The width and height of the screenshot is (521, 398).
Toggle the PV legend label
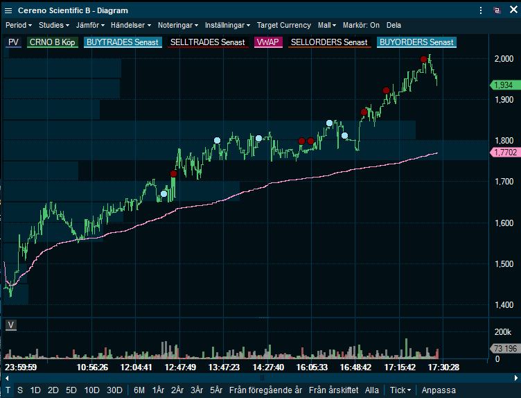point(13,42)
